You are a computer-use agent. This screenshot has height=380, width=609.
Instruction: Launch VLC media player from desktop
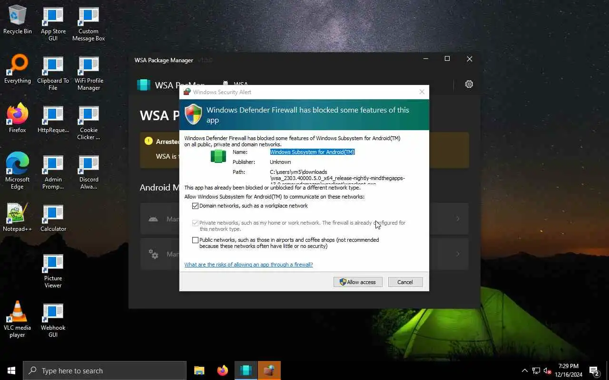[18, 319]
